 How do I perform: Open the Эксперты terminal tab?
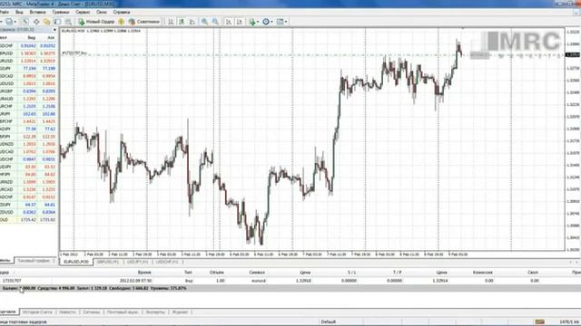(x=155, y=312)
